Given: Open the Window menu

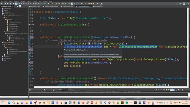Looking at the screenshot, I should coord(45,1).
